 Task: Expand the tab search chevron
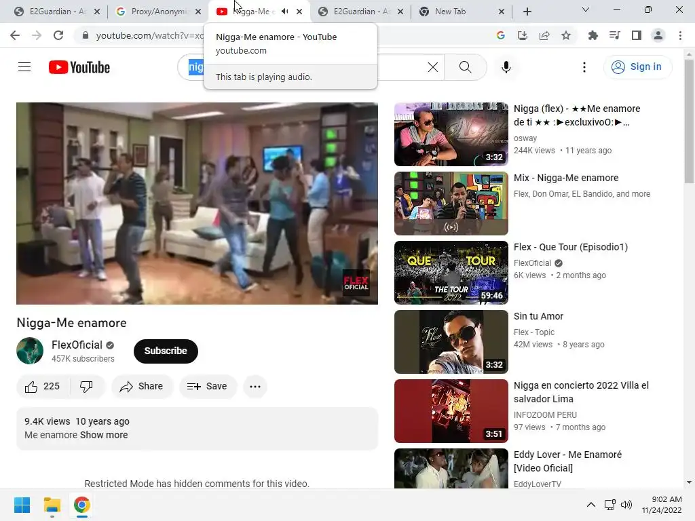point(586,9)
